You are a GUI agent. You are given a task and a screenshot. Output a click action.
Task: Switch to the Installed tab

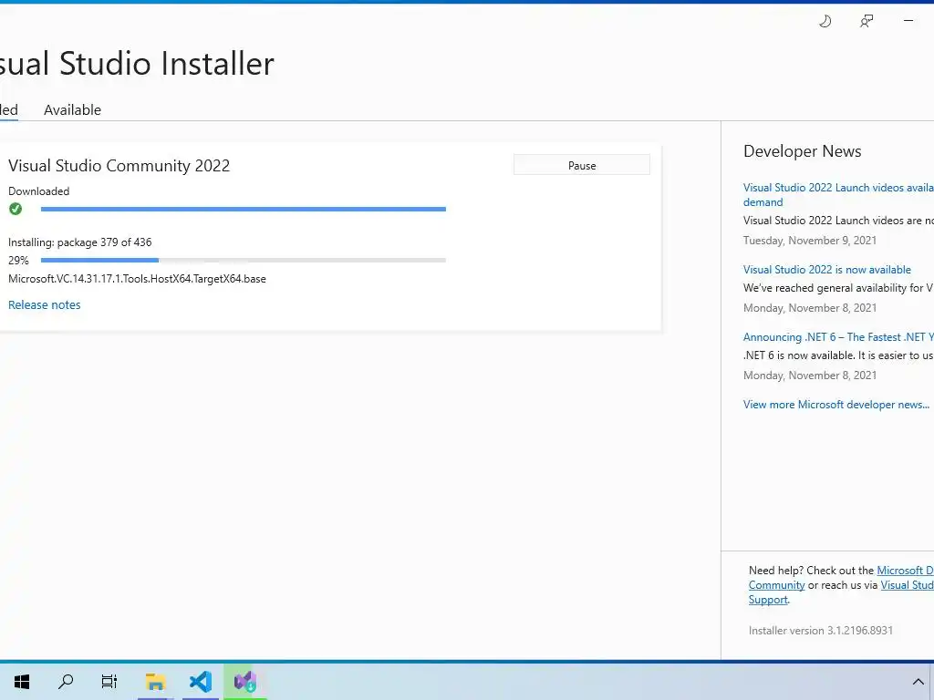[x=8, y=110]
